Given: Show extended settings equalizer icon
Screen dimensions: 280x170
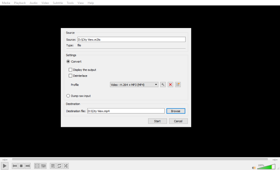Looking at the screenshot, I should [x=43, y=166].
